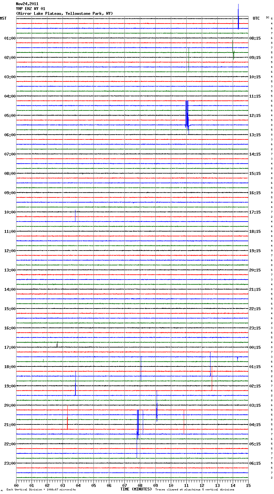The width and height of the screenshot is (274, 494).
Task: Click the minute axis tick label 00
Action: (16, 485)
